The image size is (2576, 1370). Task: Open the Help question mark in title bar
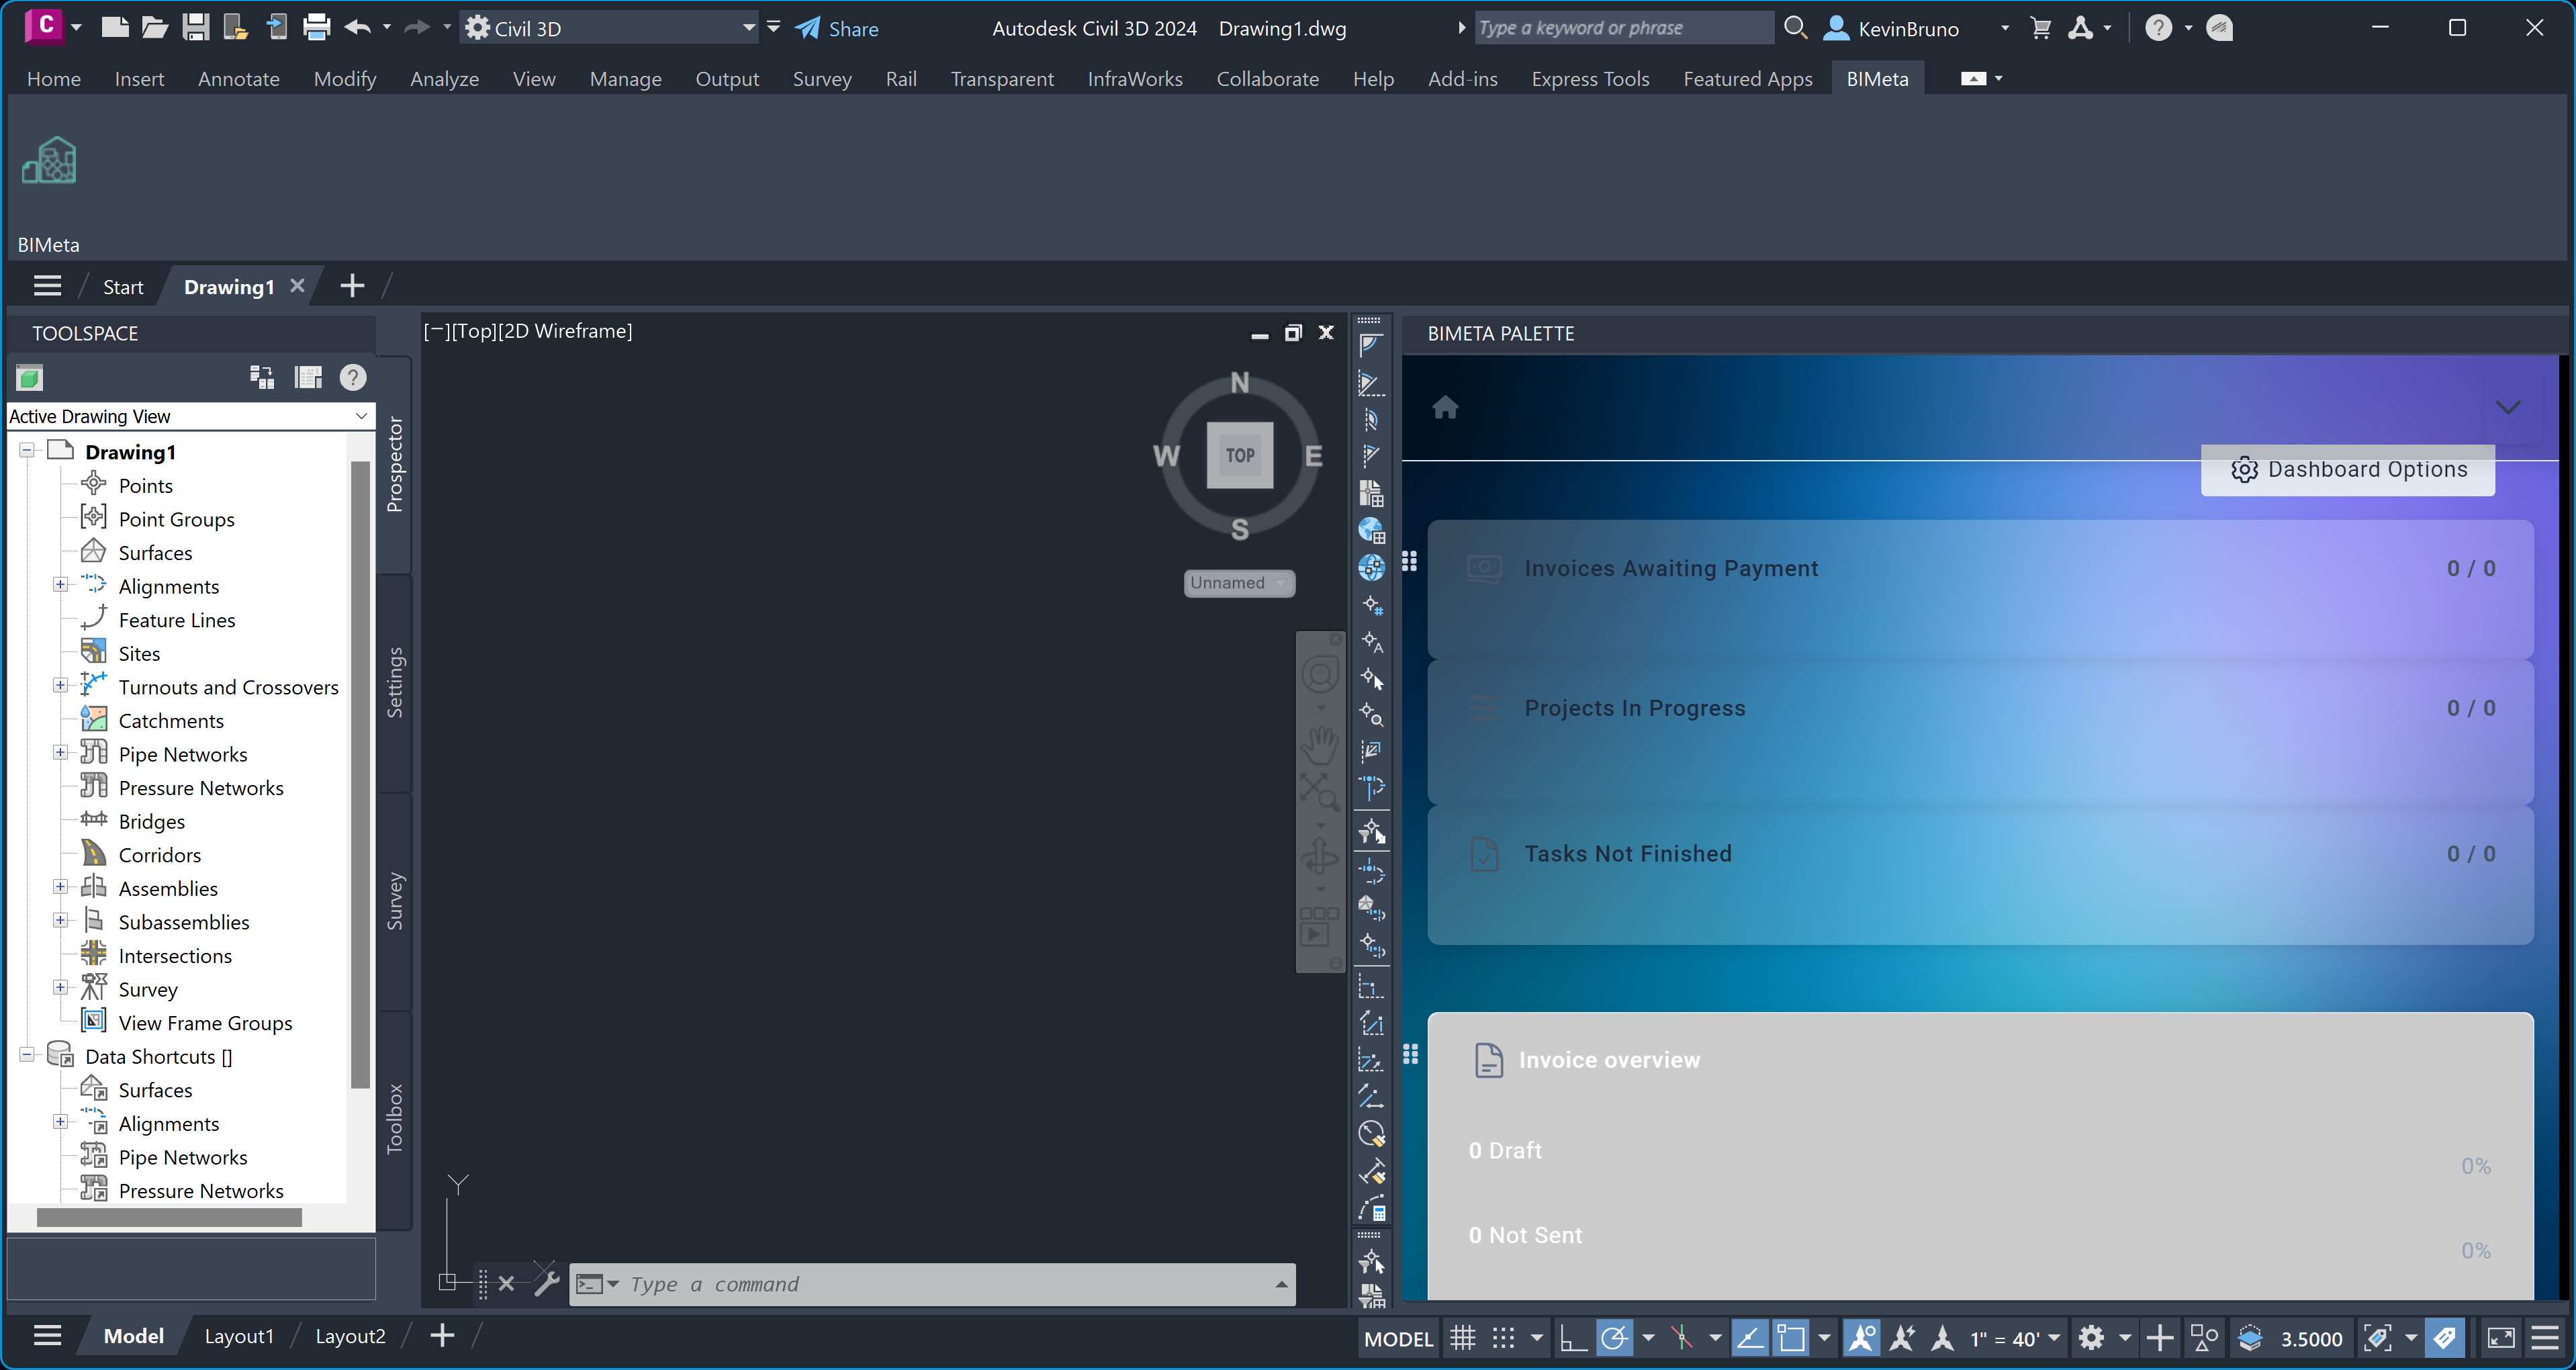click(2158, 28)
